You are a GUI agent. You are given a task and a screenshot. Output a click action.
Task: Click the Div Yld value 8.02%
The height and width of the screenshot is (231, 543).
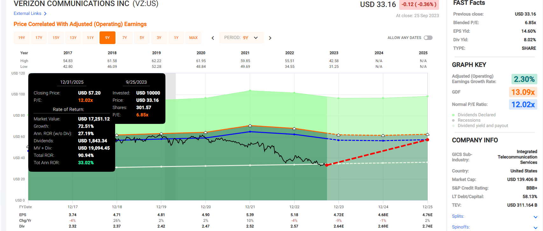530,40
